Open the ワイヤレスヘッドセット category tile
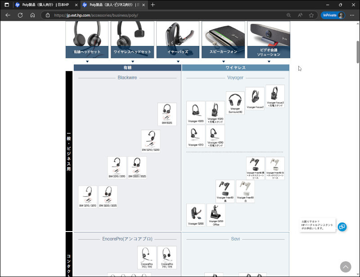Screen dimensions: 360x277 point(132,40)
